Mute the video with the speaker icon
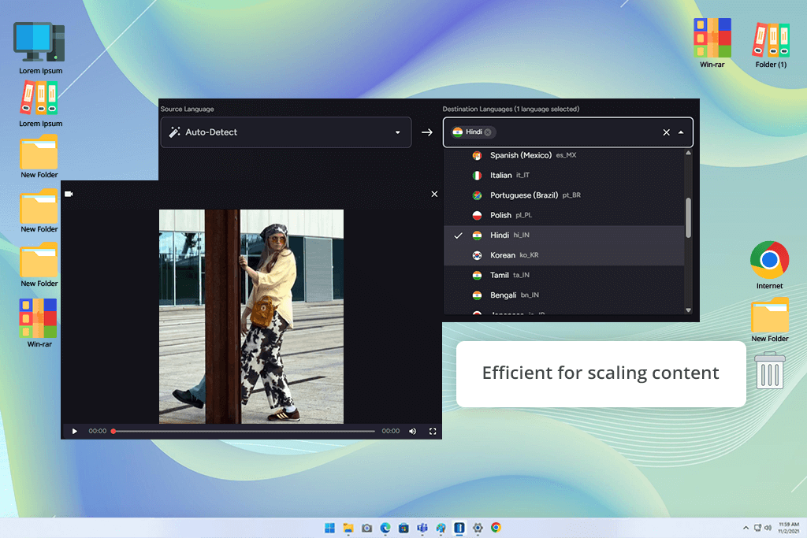Viewport: 807px width, 538px height. click(412, 431)
